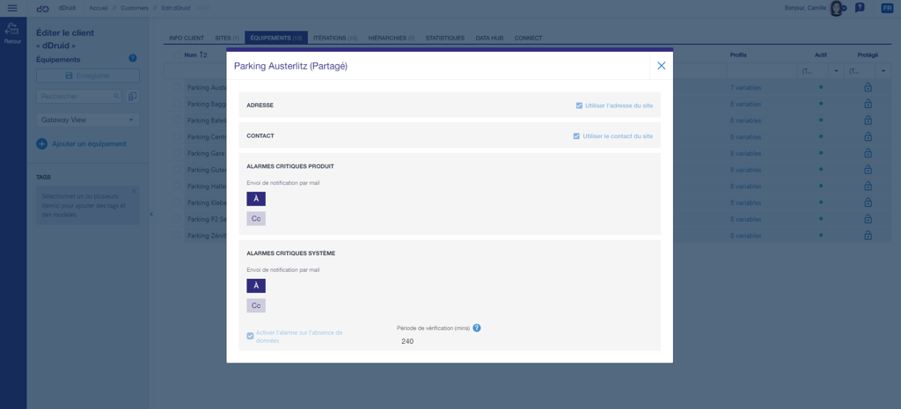Screen dimensions: 901x409
Task: Click lock icon on Parking Klebe row
Action: 868,203
